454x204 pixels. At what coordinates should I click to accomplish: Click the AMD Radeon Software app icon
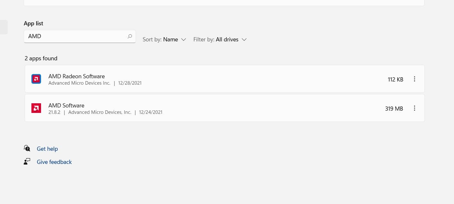click(36, 79)
